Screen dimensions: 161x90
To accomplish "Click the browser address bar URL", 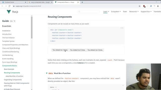I will tap(28, 6).
